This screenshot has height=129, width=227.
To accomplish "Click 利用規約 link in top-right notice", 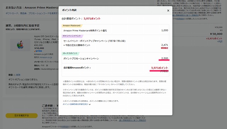I will click(180, 19).
